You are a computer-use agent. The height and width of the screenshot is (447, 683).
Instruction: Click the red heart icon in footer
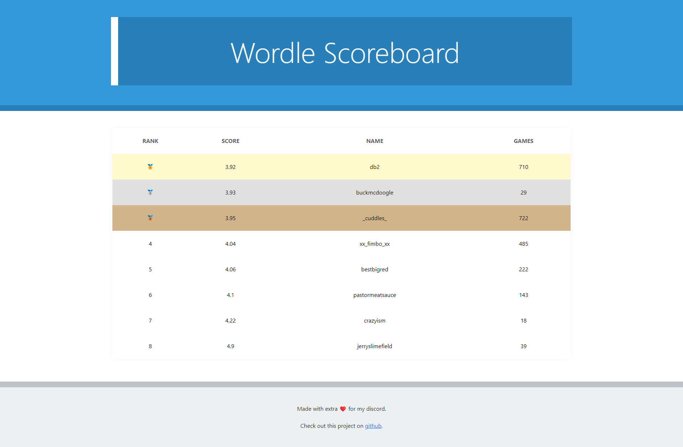click(x=343, y=409)
